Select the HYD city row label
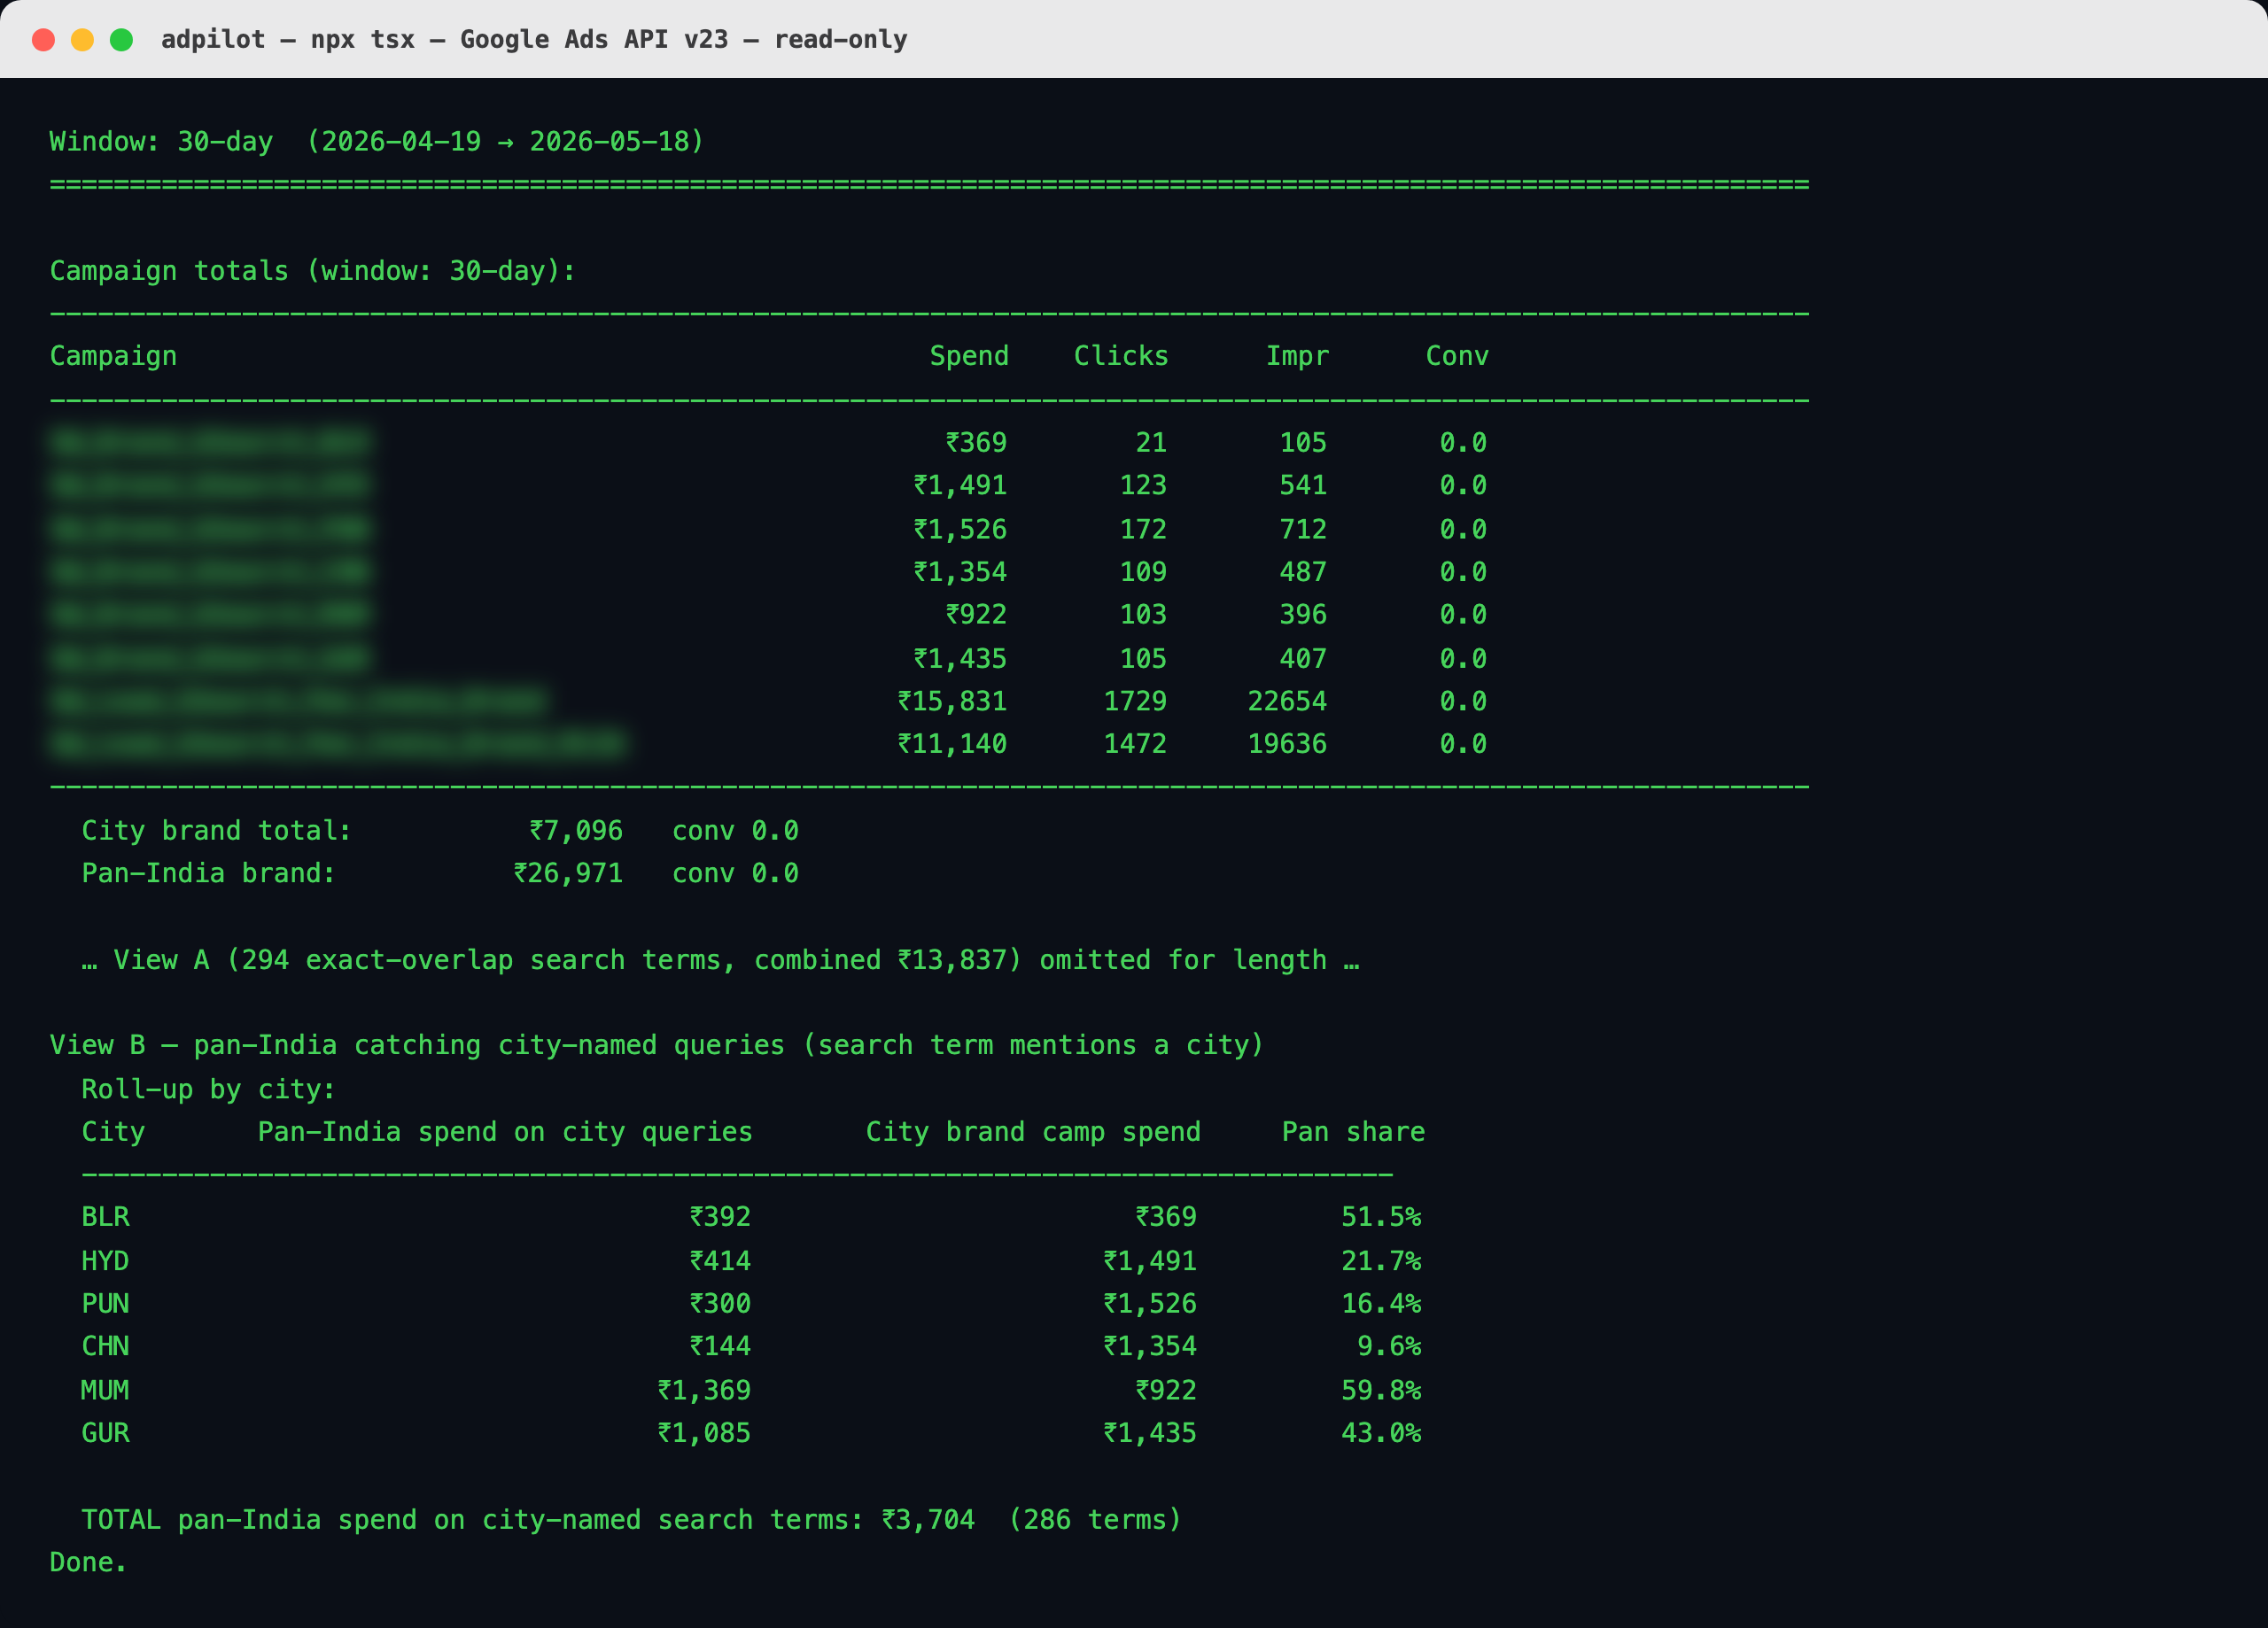 105,1261
